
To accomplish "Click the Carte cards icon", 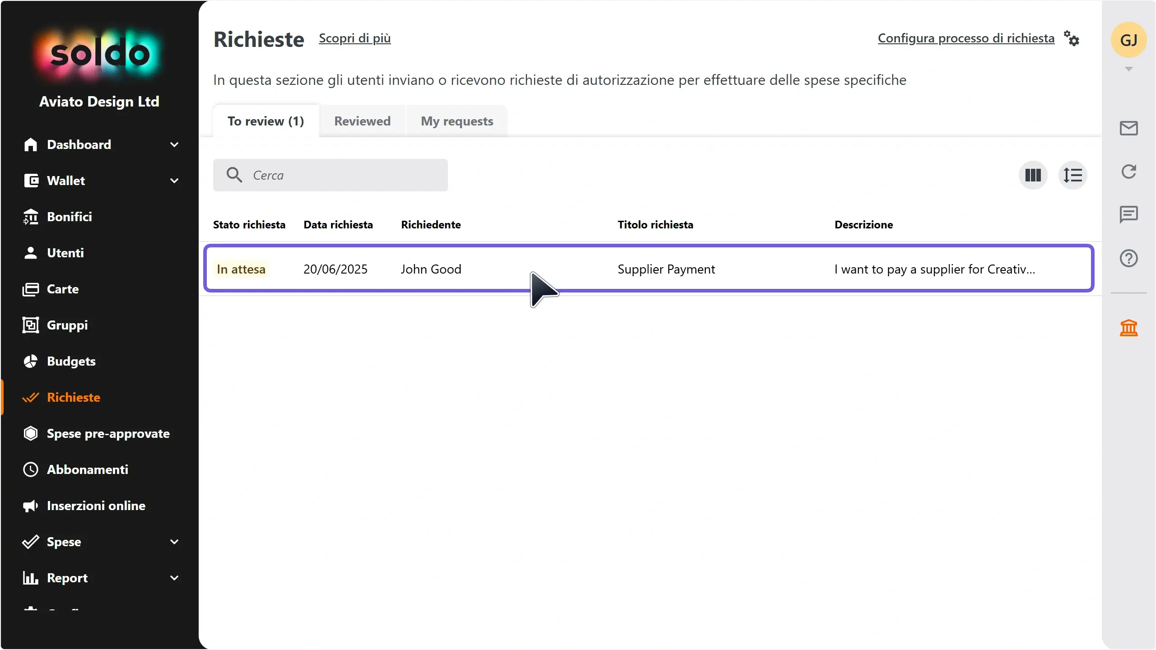I will [x=31, y=289].
